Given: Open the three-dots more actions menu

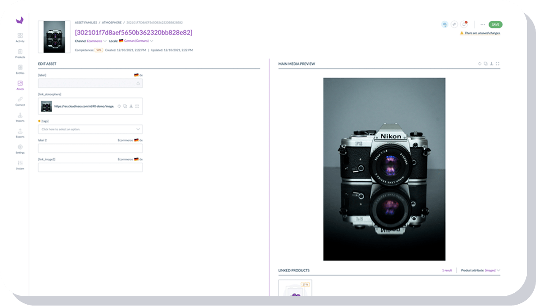Looking at the screenshot, I should (483, 25).
